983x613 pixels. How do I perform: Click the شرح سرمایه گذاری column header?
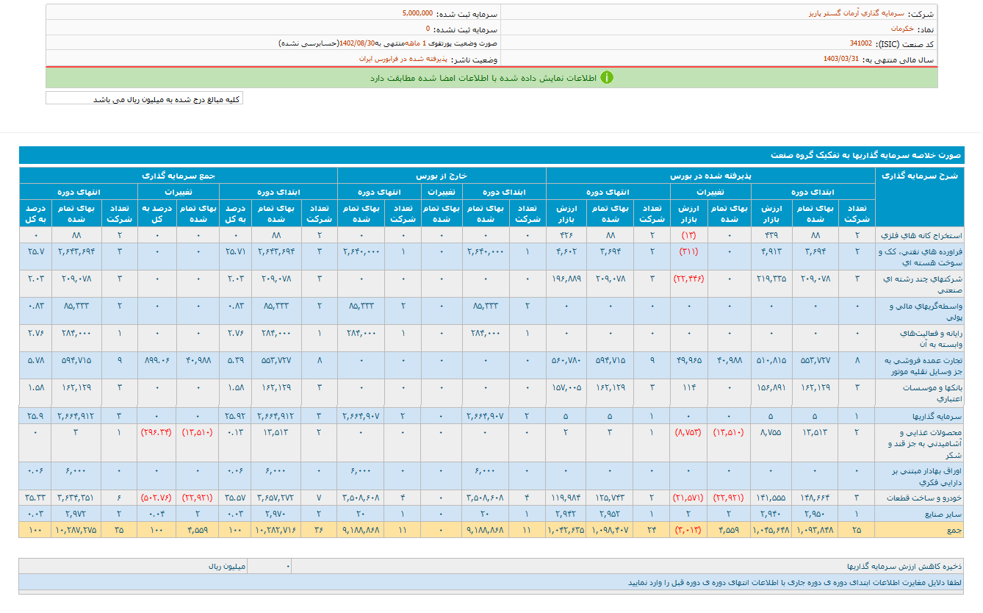click(x=920, y=175)
